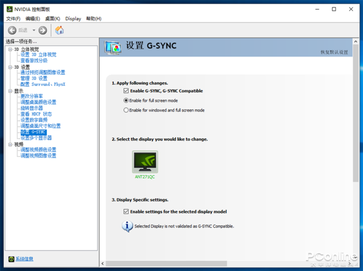Viewport: 363px width, 271px height.
Task: Collapse the 3D 设置 tree node
Action: click(x=10, y=67)
